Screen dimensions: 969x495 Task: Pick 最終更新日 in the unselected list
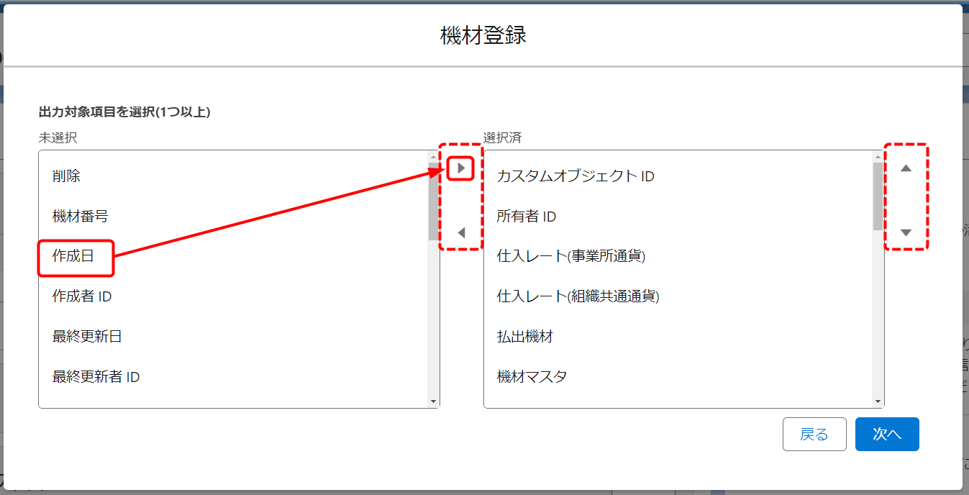point(87,336)
